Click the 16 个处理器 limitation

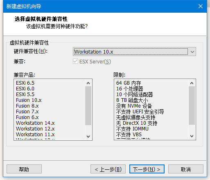point(130,89)
